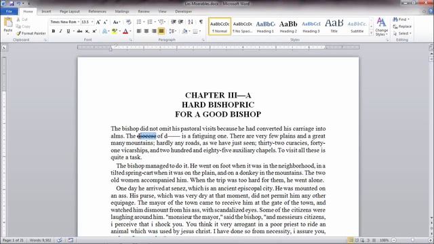This screenshot has width=434, height=244.
Task: Align text right
Action: [154, 31]
